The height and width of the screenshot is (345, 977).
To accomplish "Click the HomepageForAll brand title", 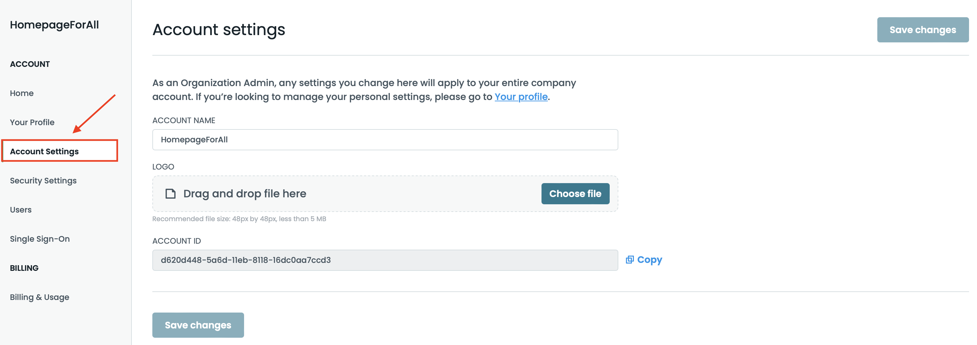I will click(x=54, y=25).
